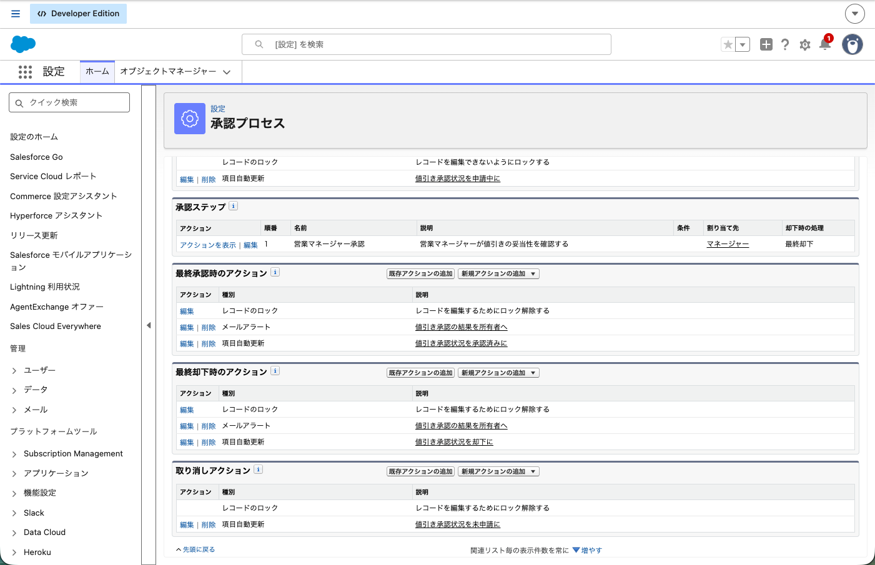The width and height of the screenshot is (875, 565).
Task: Switch to the ホーム tab
Action: pos(97,72)
